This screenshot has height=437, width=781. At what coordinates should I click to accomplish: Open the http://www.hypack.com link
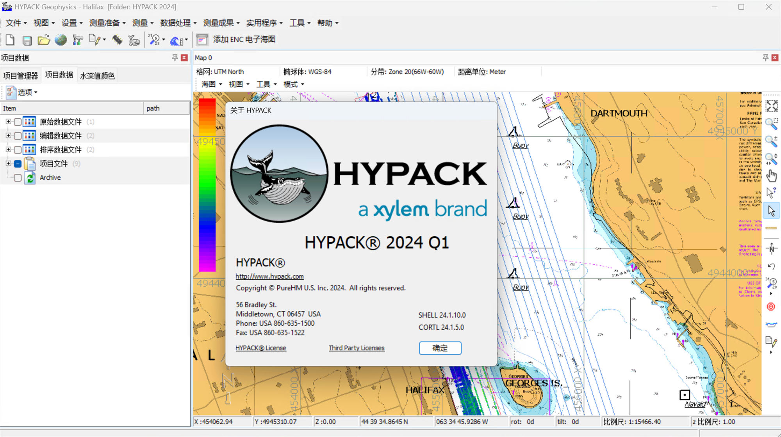pos(269,276)
